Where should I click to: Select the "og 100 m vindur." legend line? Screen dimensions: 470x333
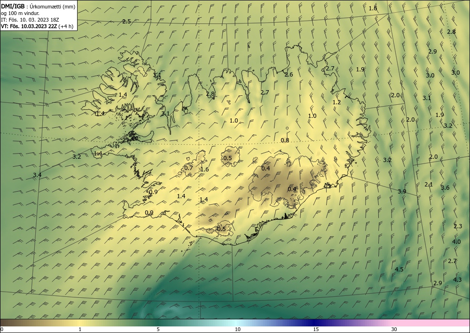[20, 13]
